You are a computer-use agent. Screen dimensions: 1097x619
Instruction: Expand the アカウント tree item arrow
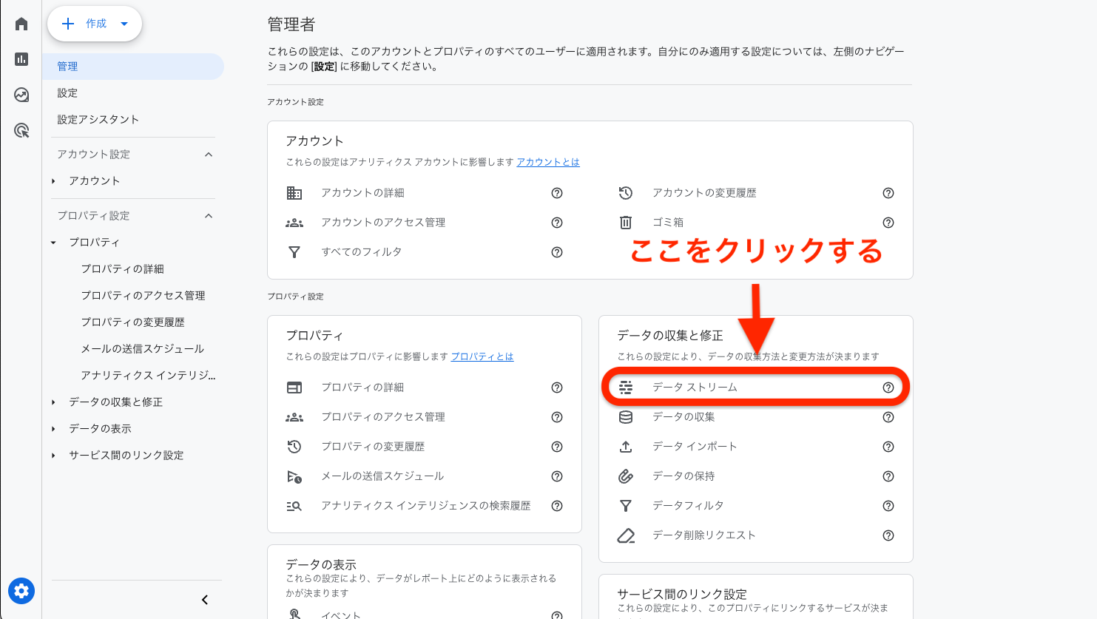pos(53,181)
